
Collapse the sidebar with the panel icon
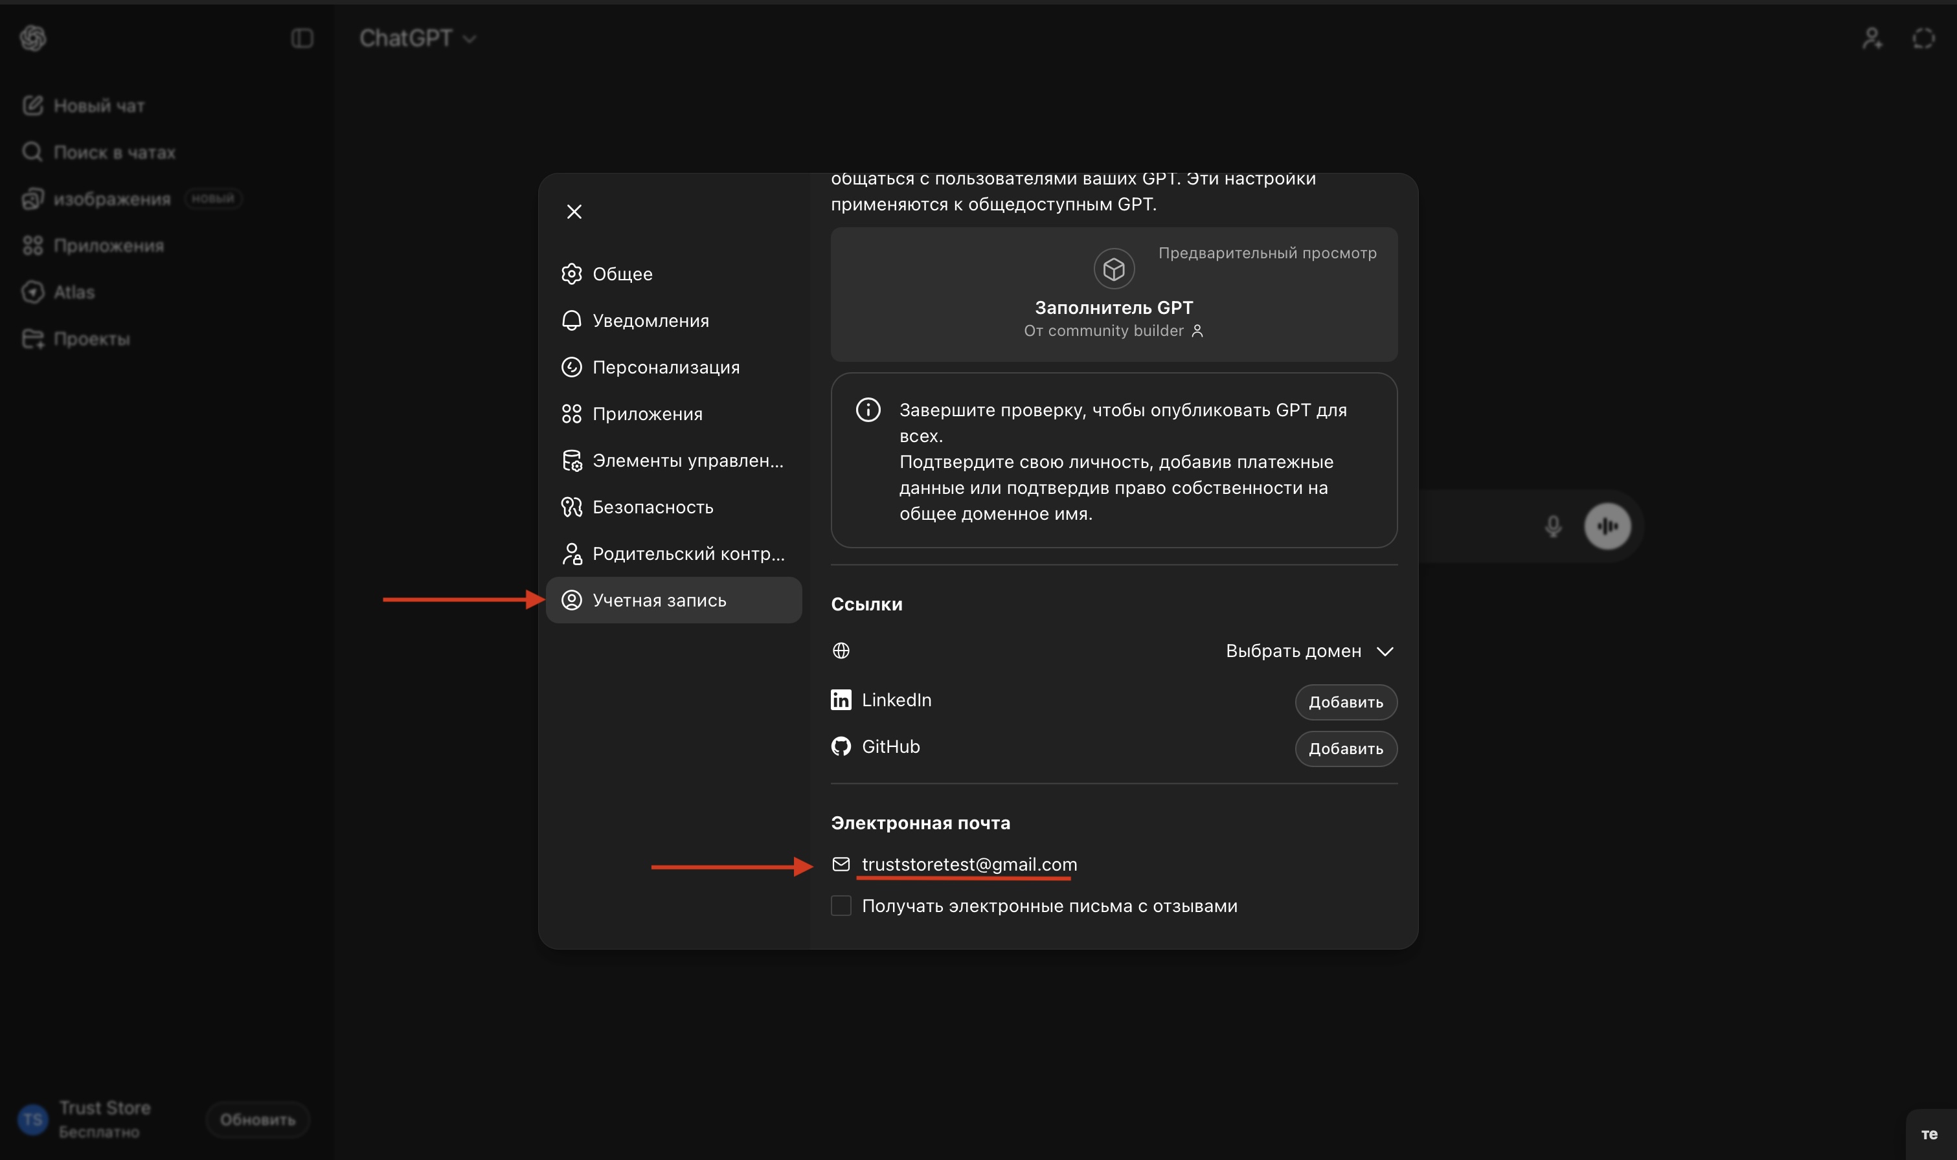pos(302,38)
